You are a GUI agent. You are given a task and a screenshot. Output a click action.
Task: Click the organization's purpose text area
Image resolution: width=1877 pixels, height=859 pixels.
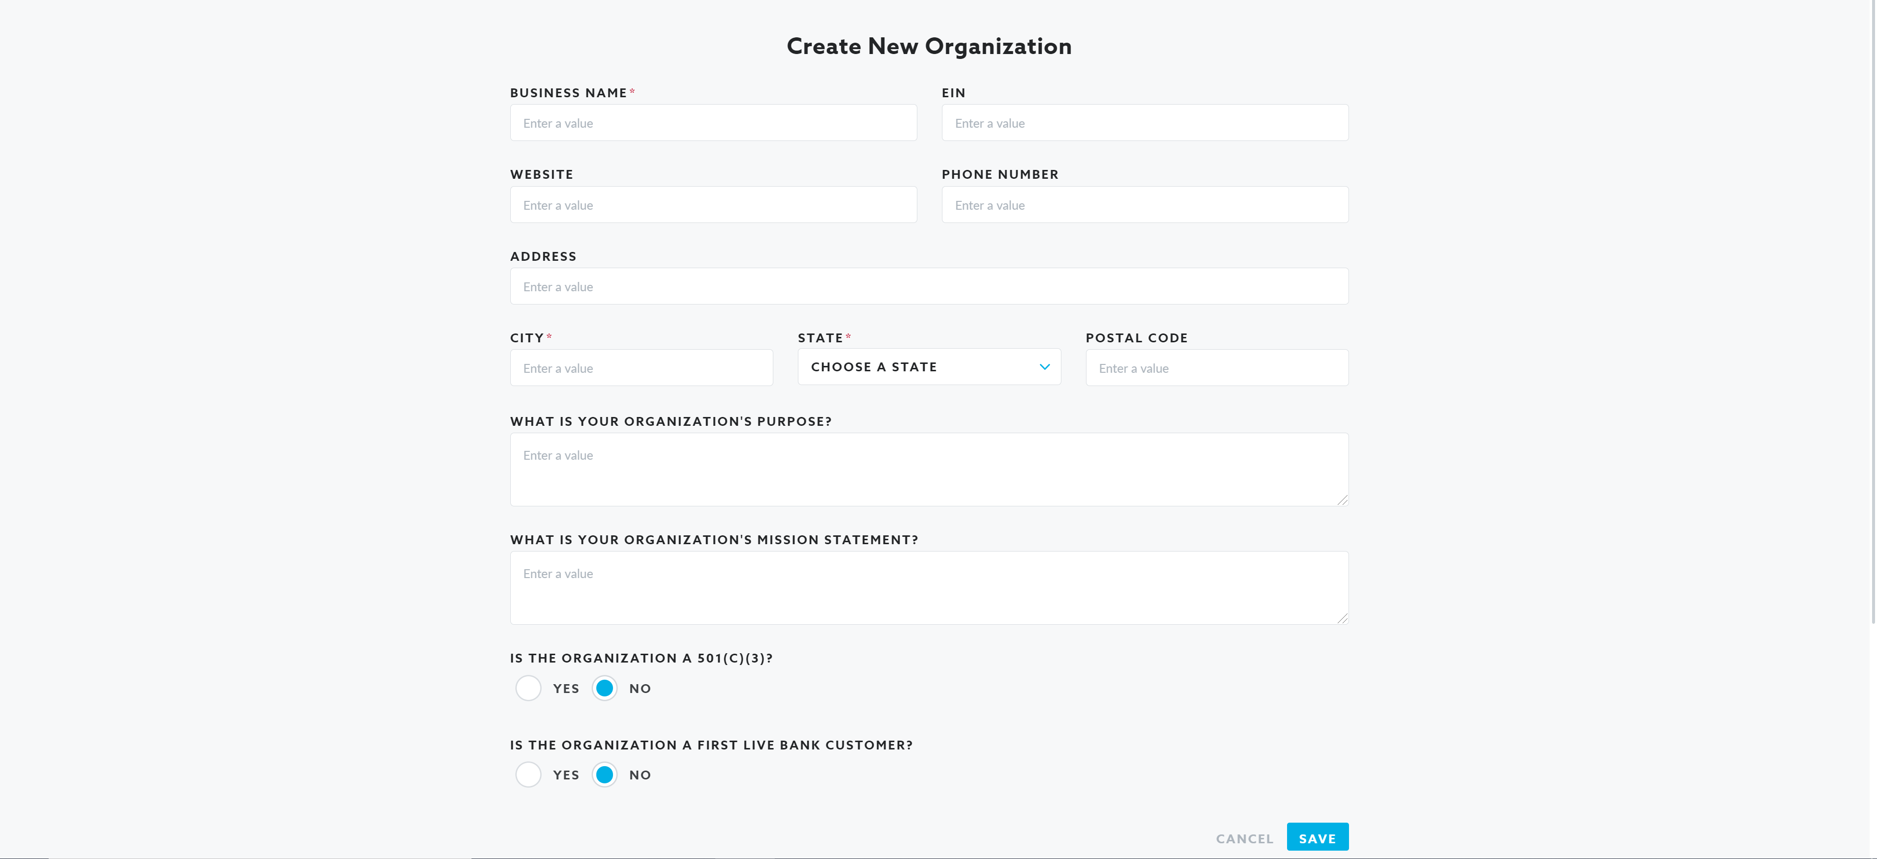[928, 471]
